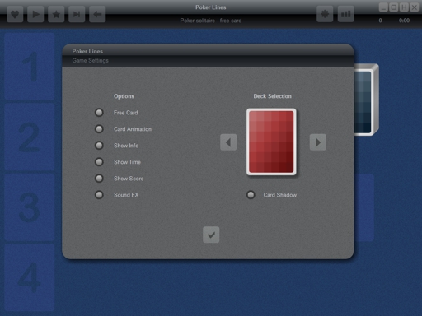
Task: Click row slot number 4
Action: 30,277
